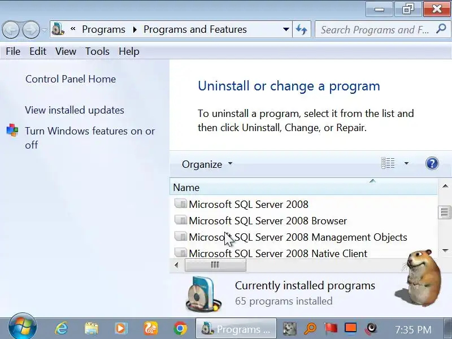452x339 pixels.
Task: Click the Refresh button in the address bar
Action: pos(302,29)
